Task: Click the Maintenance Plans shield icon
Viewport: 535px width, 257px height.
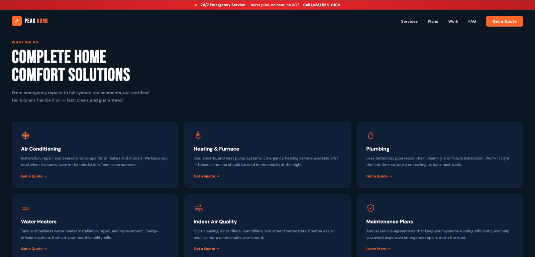Action: click(x=370, y=208)
